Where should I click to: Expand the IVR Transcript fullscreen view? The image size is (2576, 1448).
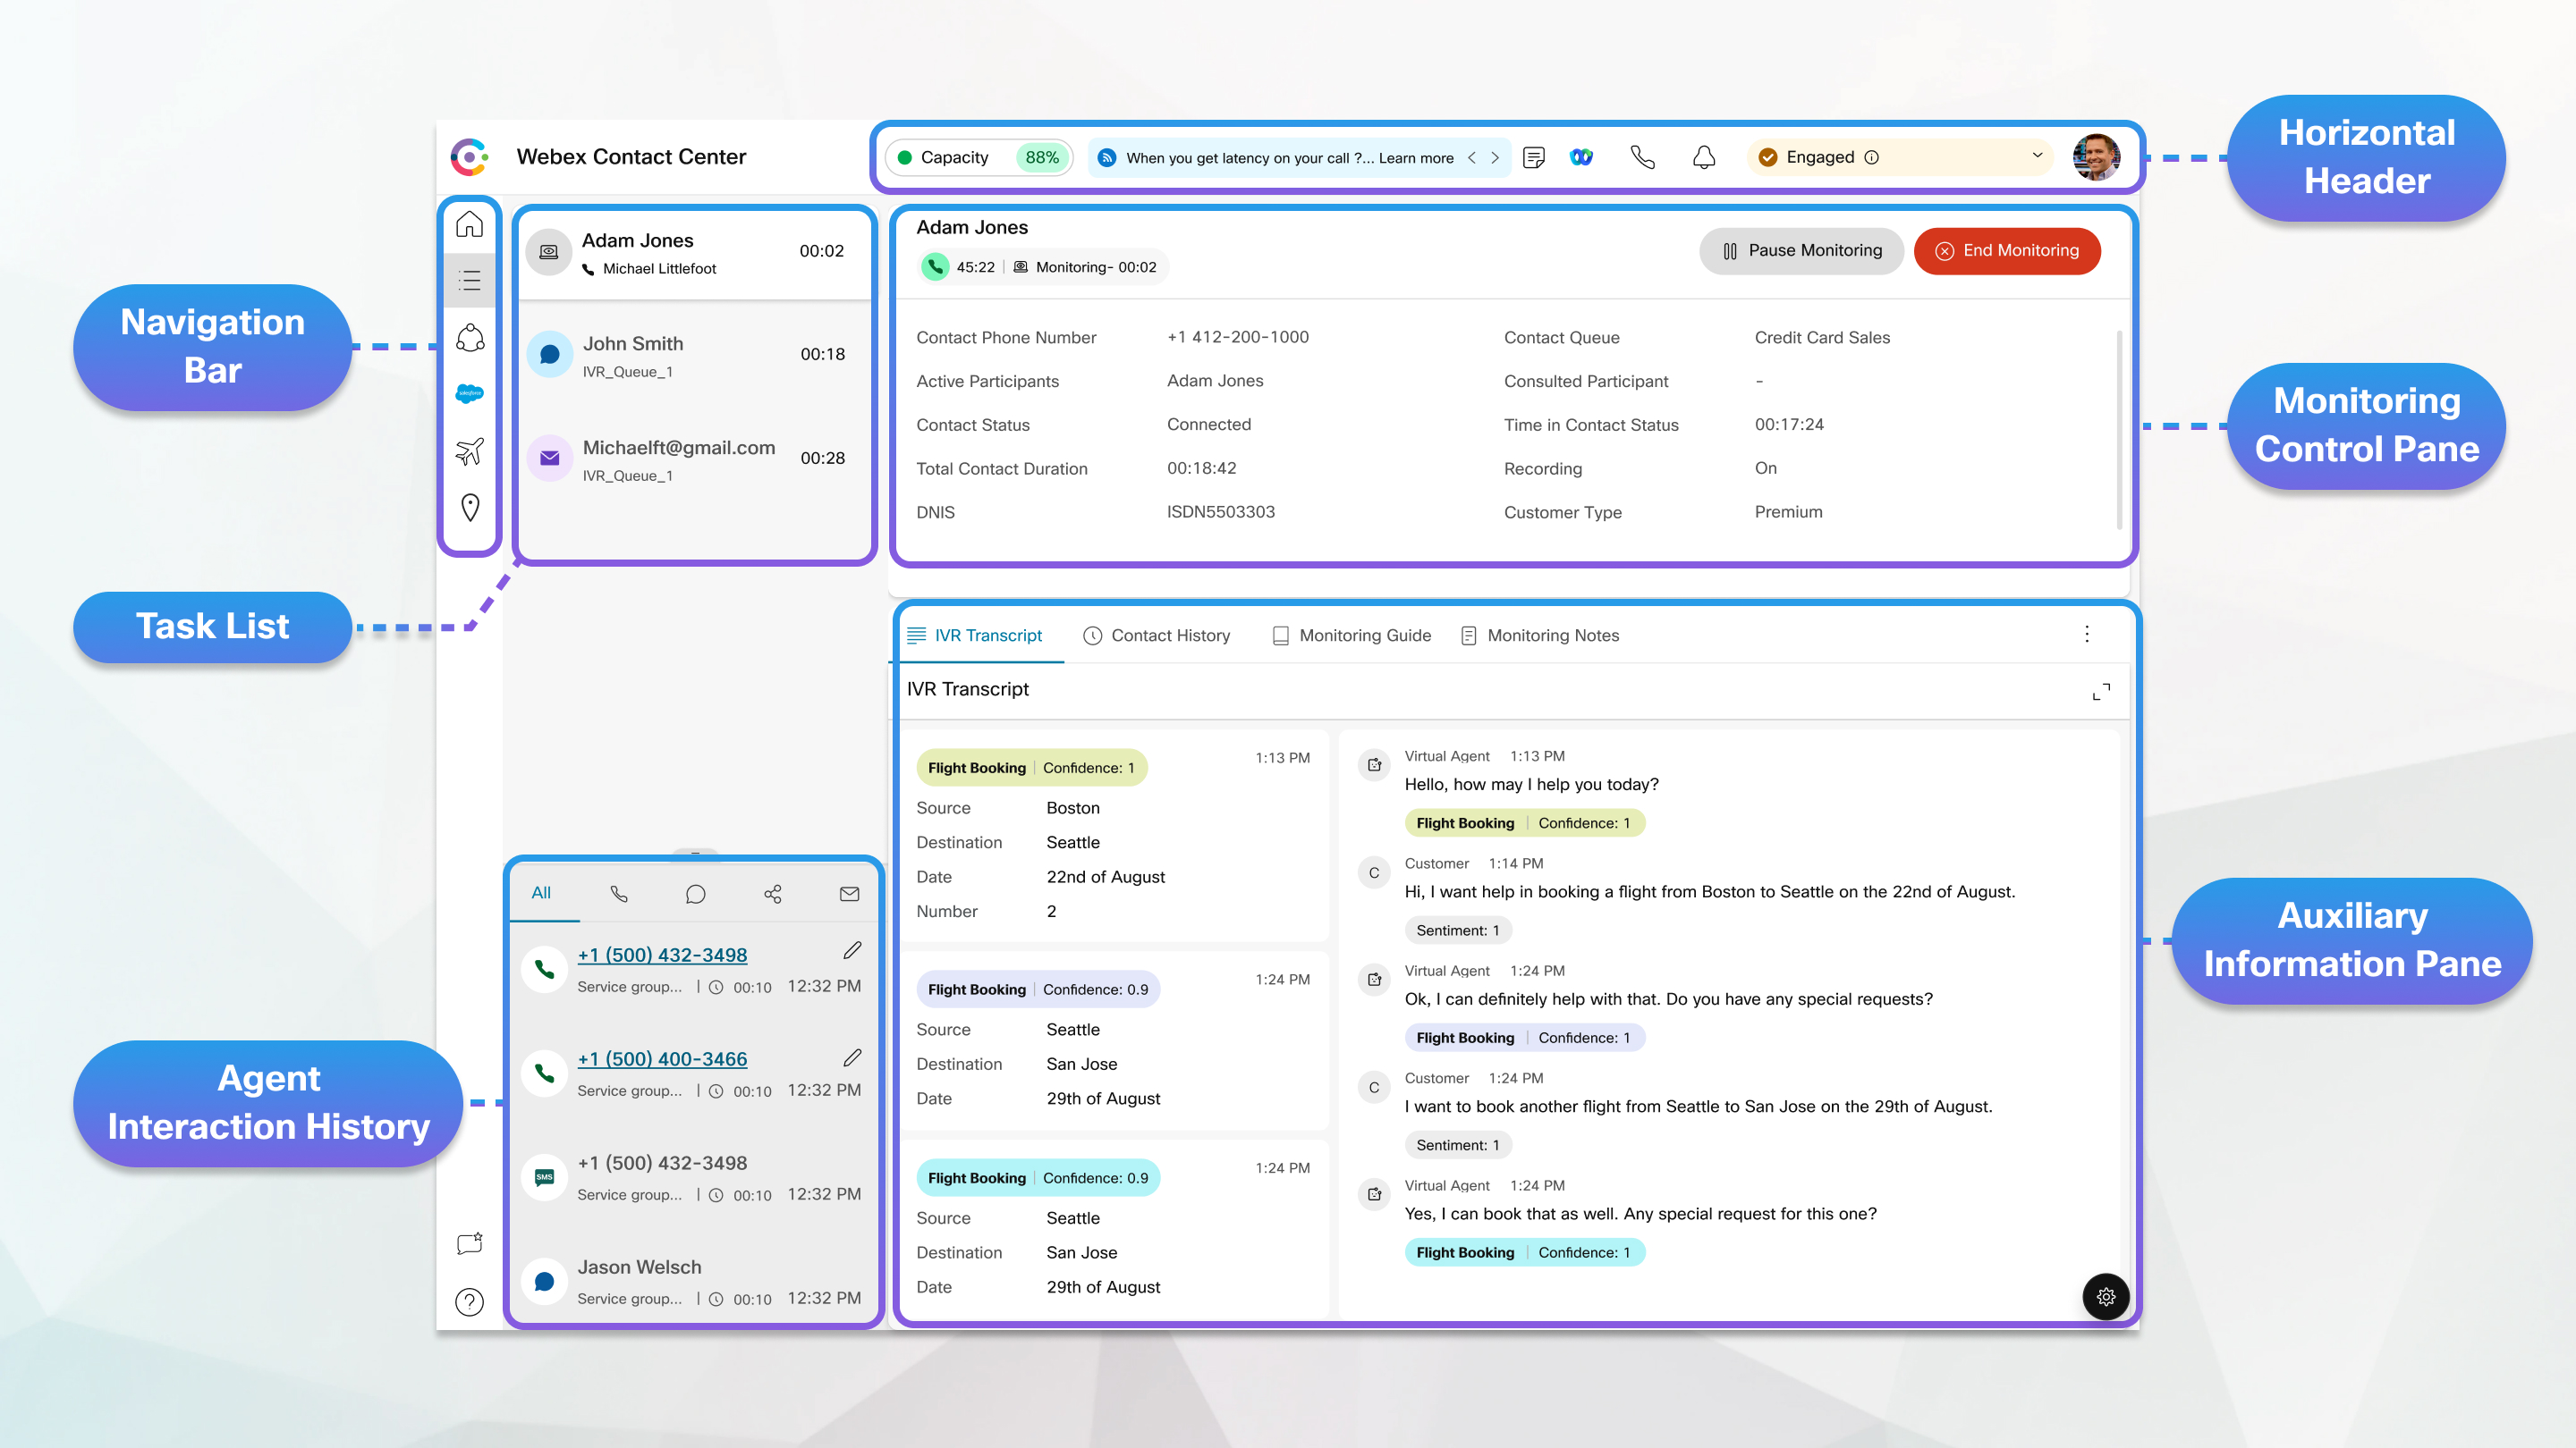tap(2100, 691)
